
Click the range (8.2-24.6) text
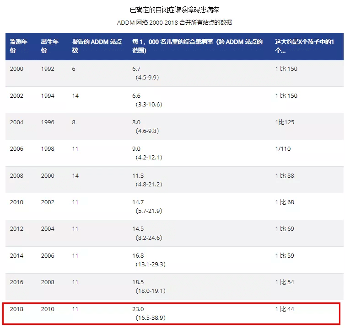point(149,238)
